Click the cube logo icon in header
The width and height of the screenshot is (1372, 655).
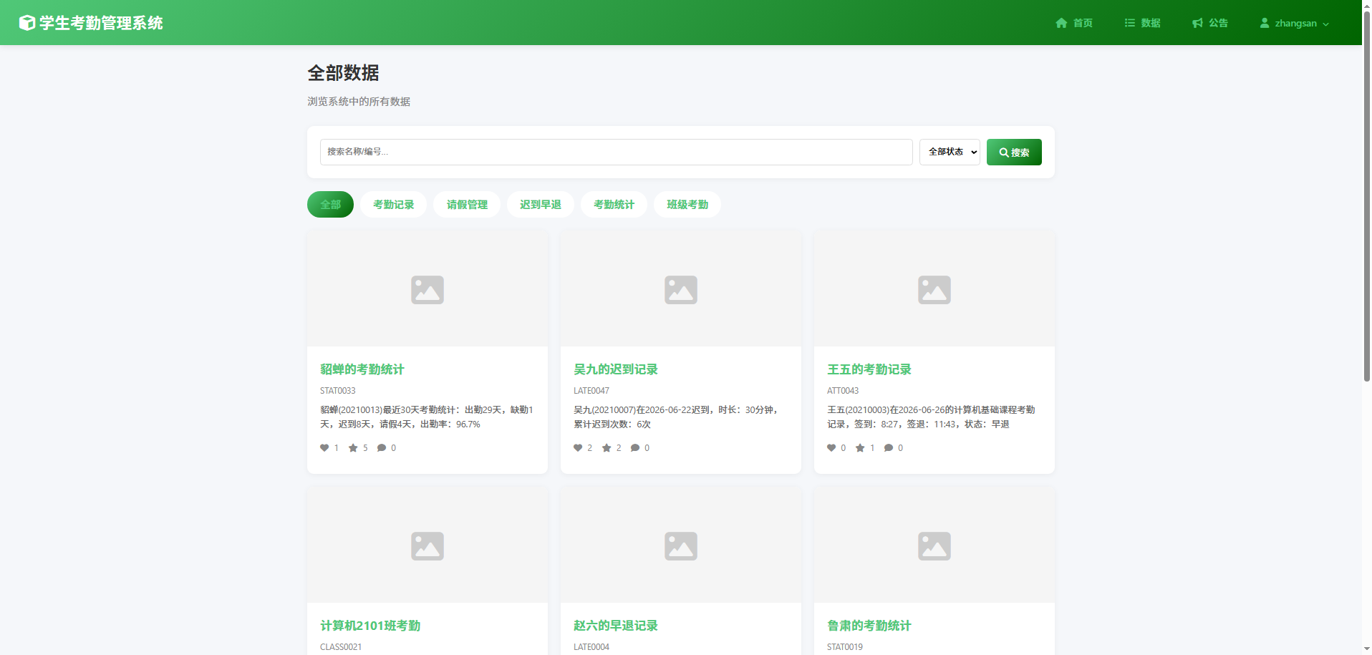click(x=26, y=23)
